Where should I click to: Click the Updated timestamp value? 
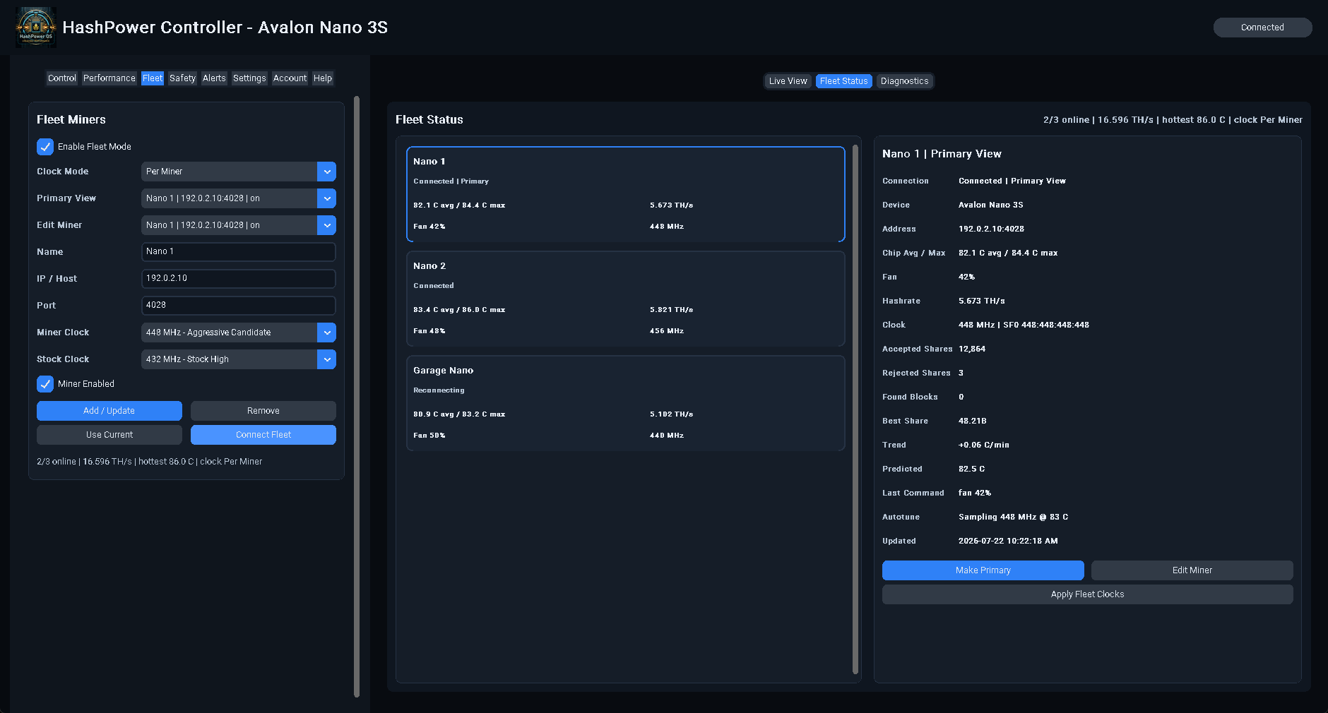(x=1008, y=541)
